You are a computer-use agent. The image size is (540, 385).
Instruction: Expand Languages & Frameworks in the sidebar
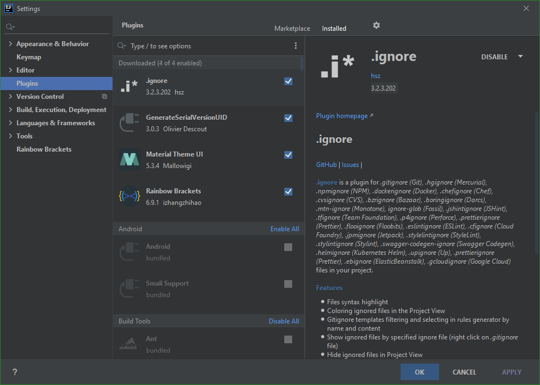(x=10, y=122)
